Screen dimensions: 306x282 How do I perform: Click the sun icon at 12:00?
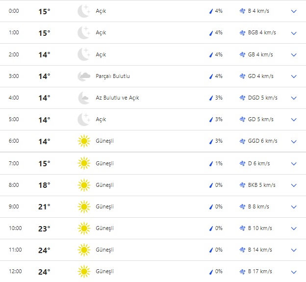tap(84, 272)
